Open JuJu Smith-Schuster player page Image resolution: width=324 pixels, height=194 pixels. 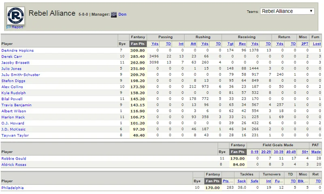point(21,75)
